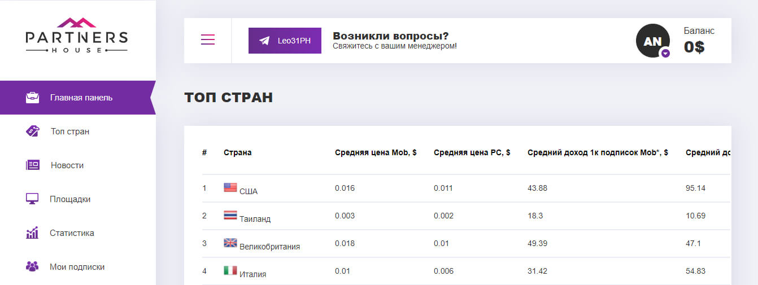758x285 pixels.
Task: Click the briefcase icon beside Главная панель
Action: coord(32,98)
